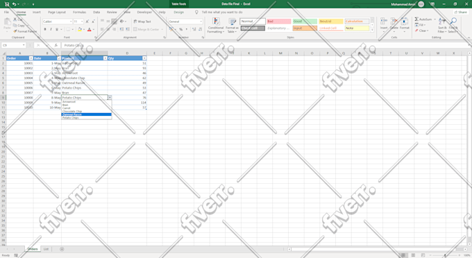Screen dimensions: 472x258
Task: Activate the Format Painter
Action: (25, 31)
